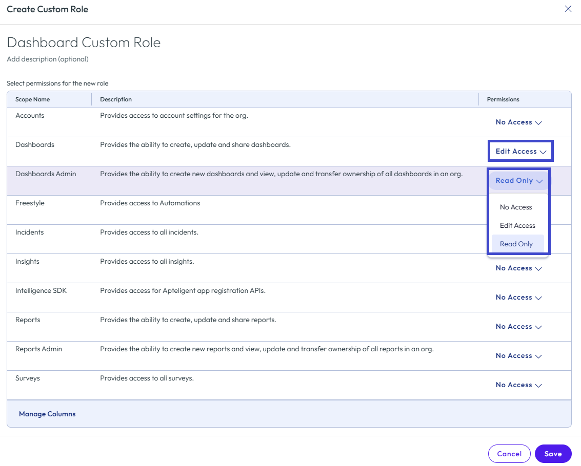581x466 pixels.
Task: Choose No Access in open menu
Action: [517, 207]
